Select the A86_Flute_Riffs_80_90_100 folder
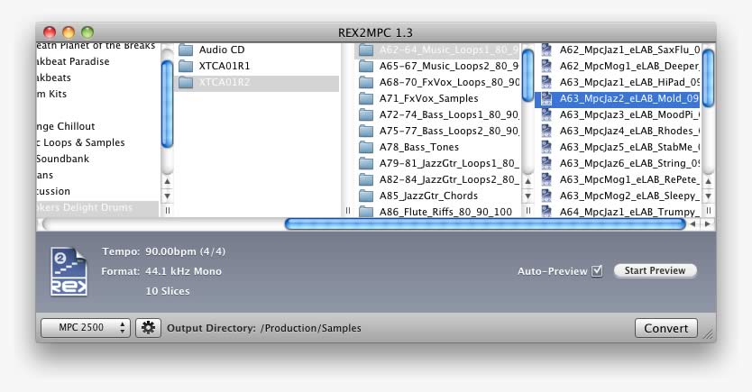The image size is (752, 392). [438, 212]
